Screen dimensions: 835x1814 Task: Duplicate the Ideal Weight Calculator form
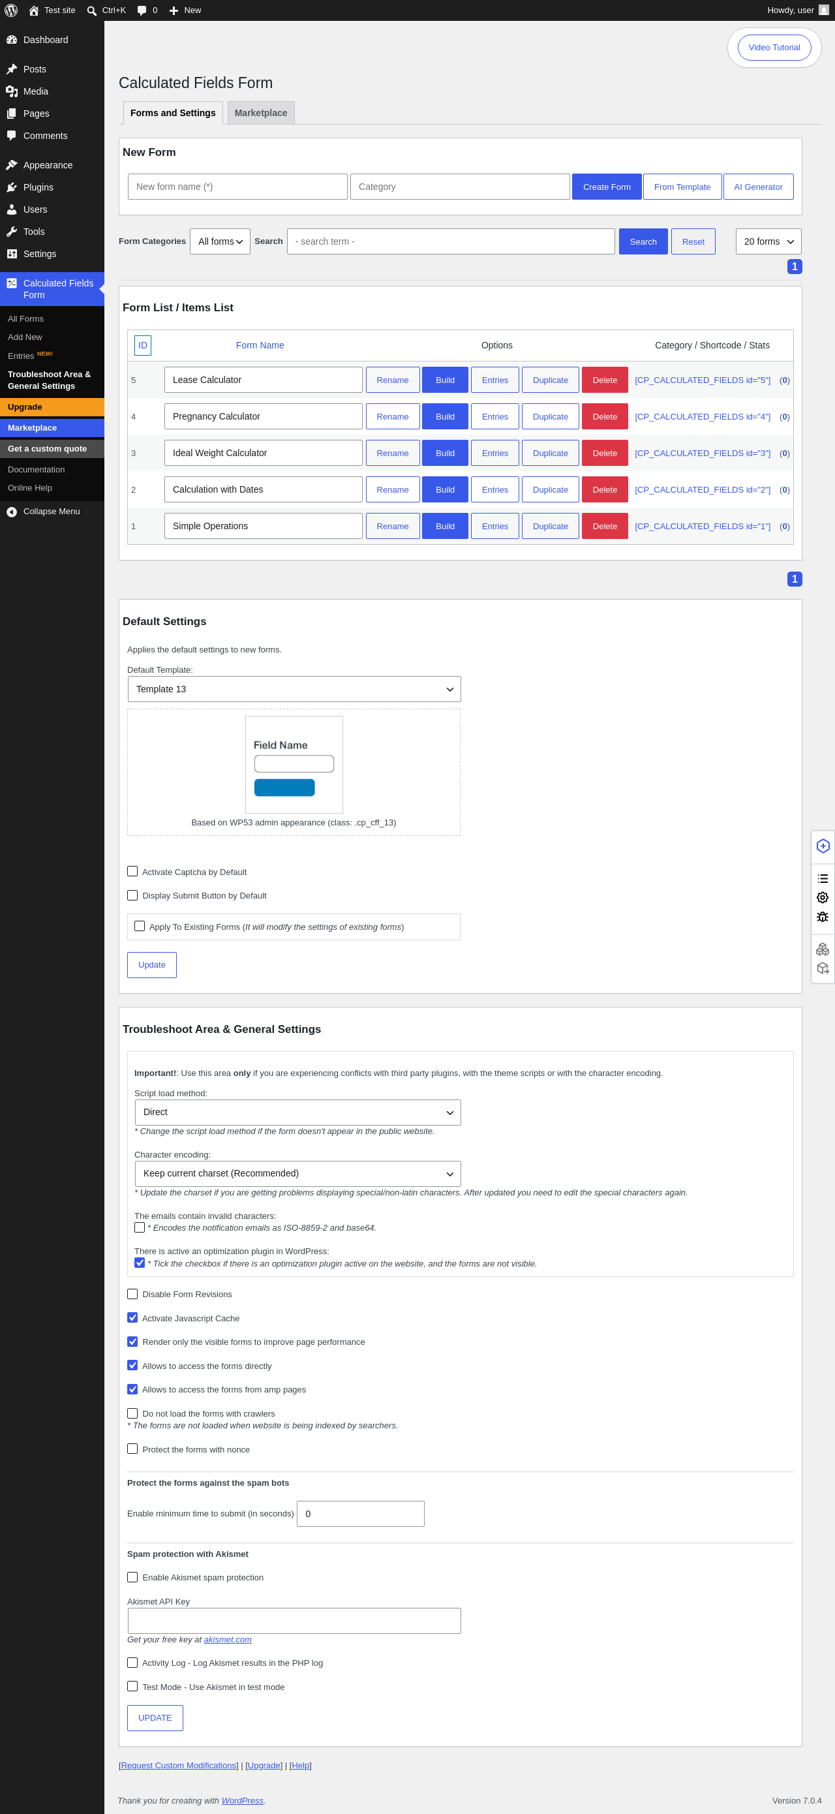pyautogui.click(x=551, y=453)
